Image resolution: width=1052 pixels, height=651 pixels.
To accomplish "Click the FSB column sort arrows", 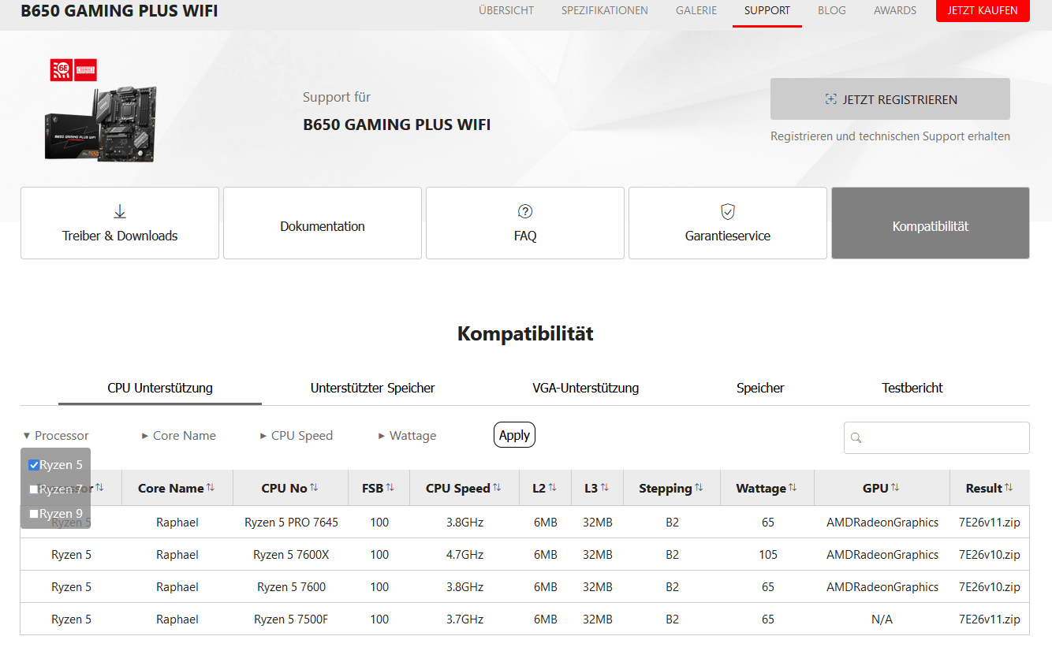I will point(390,488).
